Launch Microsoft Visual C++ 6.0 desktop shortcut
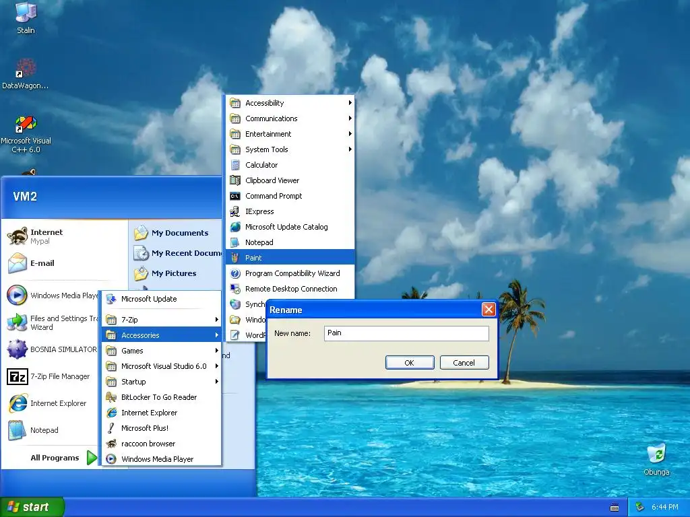 (26, 124)
